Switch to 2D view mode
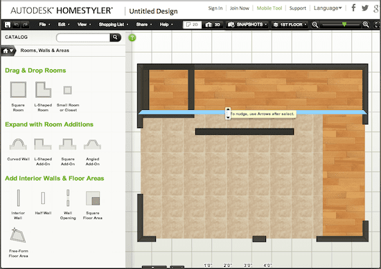This screenshot has height=269, width=381. coord(192,24)
